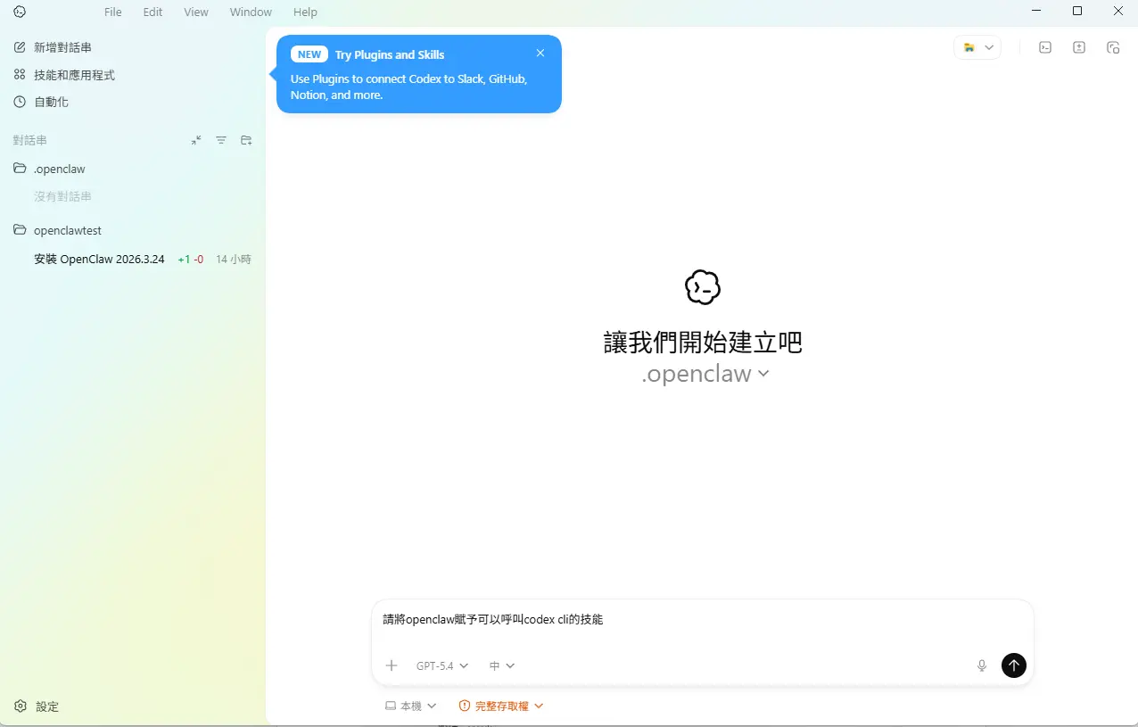Click the add new folder icon in sidebar
Screen dimensions: 1138x727
pos(246,140)
